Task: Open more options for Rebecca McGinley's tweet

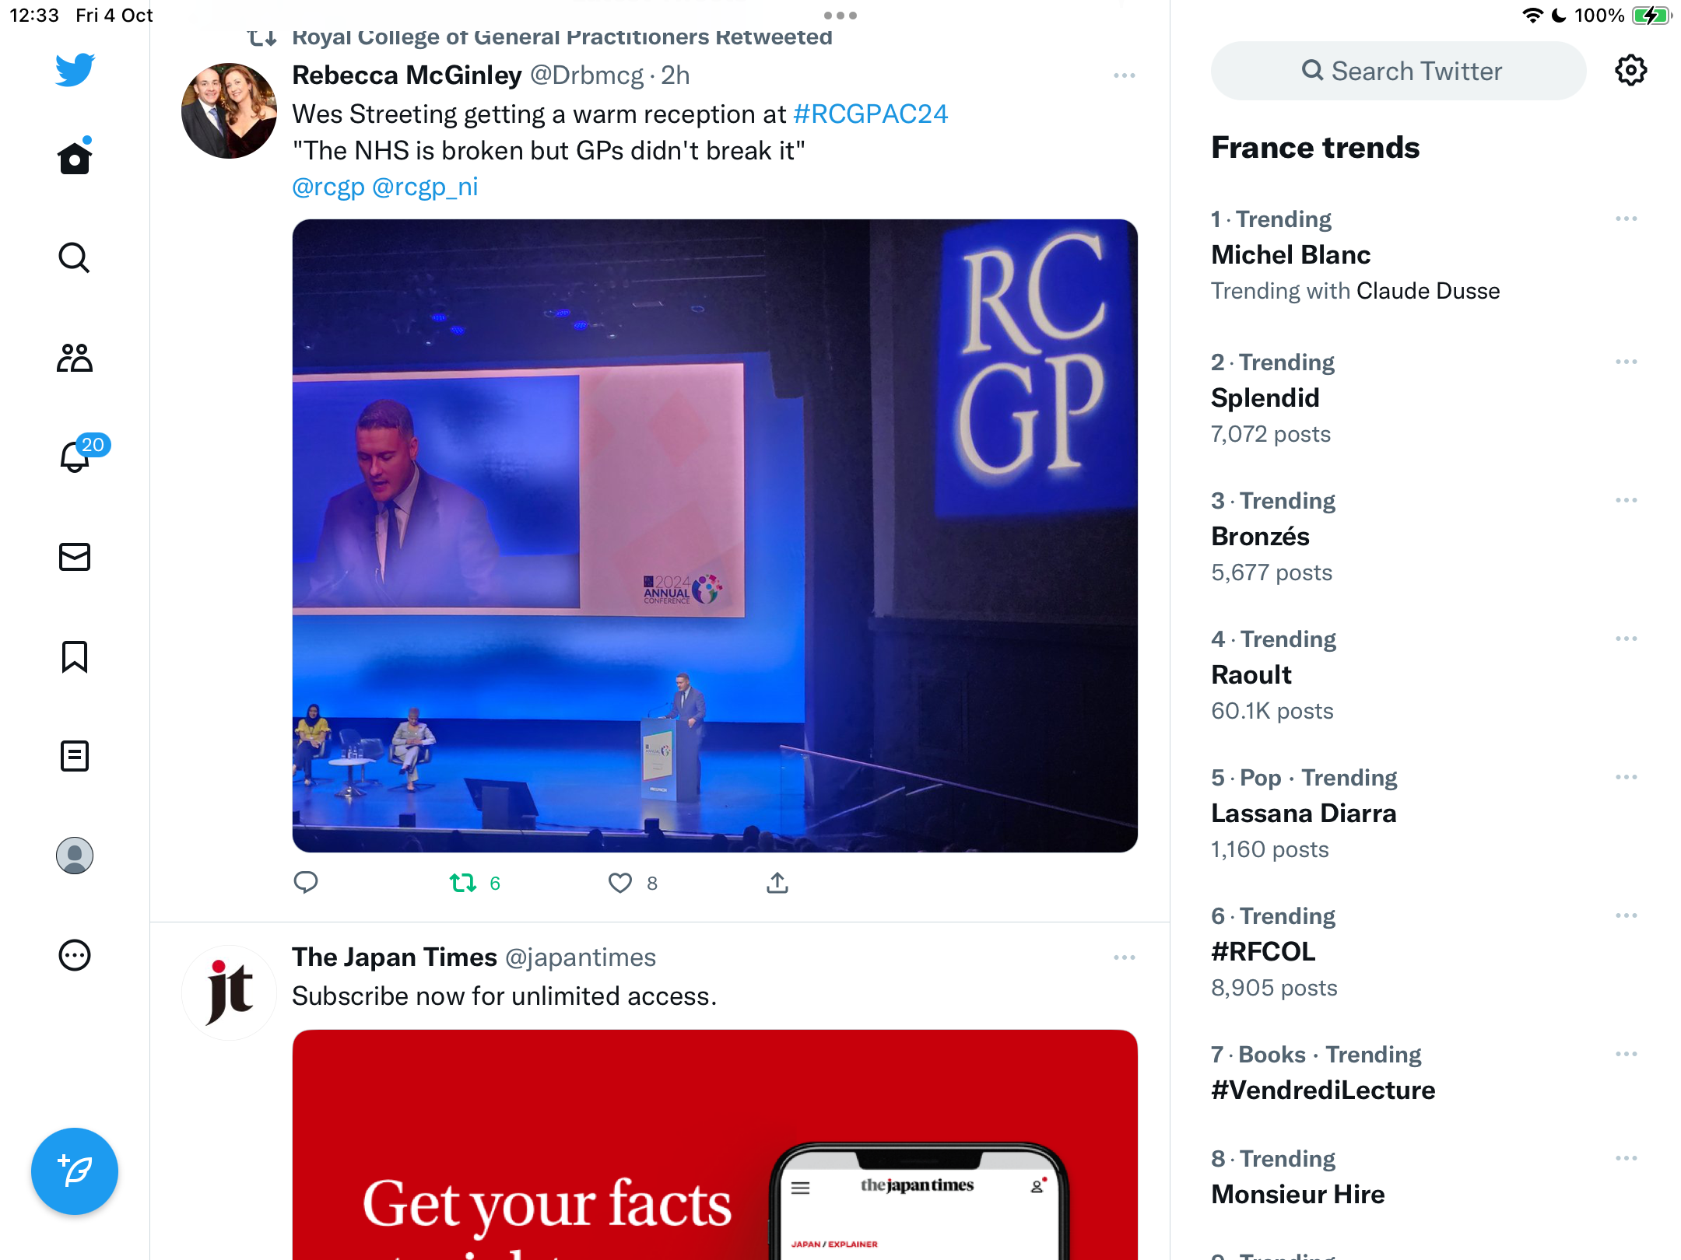Action: (x=1125, y=75)
